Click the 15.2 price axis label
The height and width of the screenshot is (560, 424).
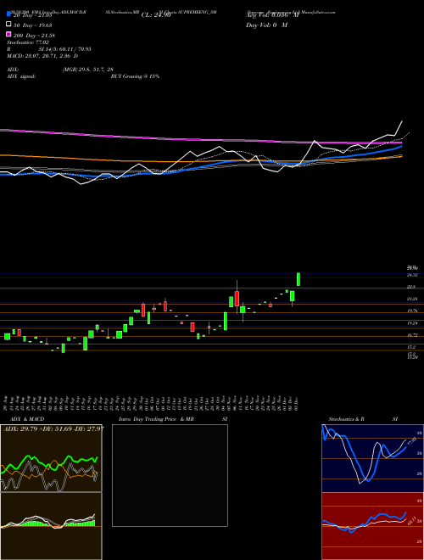[x=412, y=347]
